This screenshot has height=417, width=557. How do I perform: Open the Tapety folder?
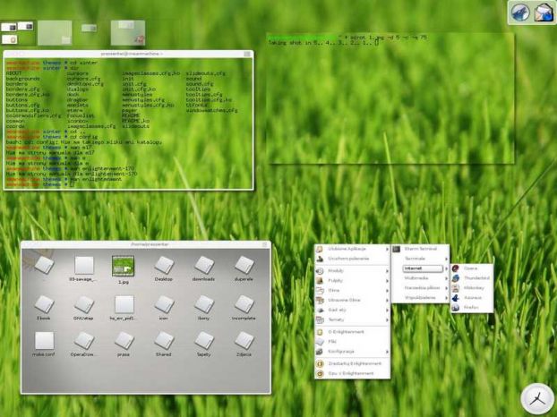click(203, 344)
